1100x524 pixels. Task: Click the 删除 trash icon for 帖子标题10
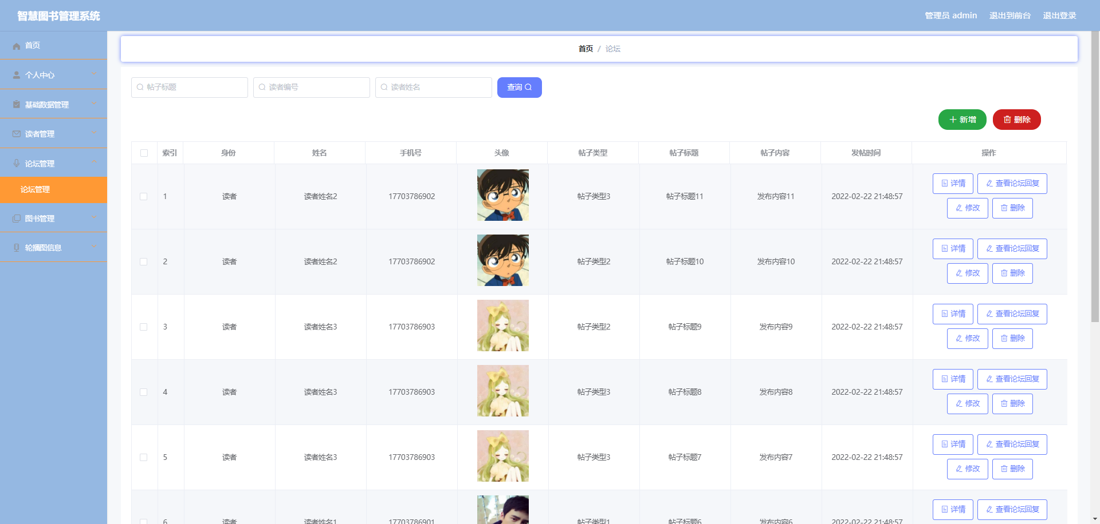1004,273
